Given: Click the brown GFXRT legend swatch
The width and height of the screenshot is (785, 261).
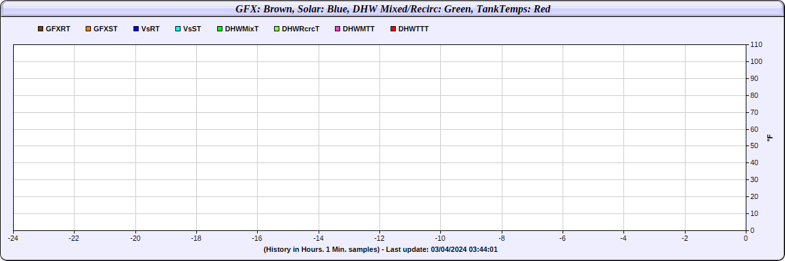Looking at the screenshot, I should point(41,29).
